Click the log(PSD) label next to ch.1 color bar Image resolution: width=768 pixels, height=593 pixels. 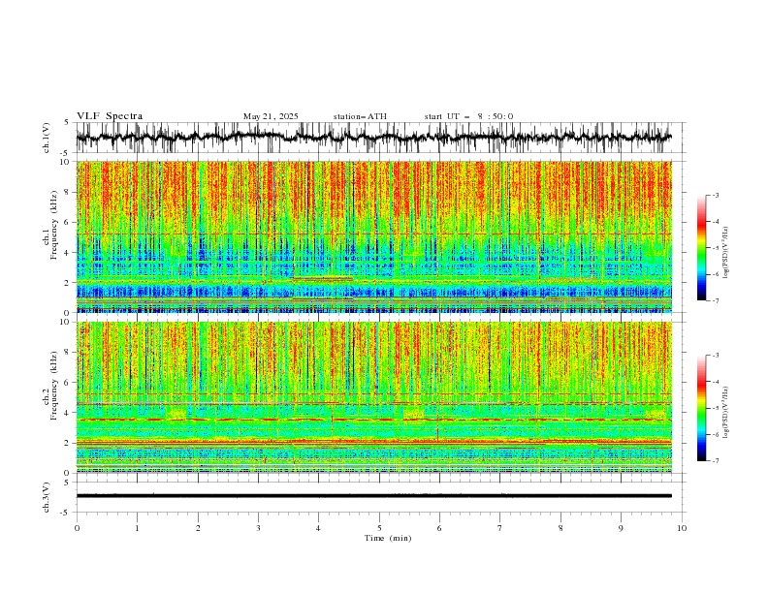[725, 253]
